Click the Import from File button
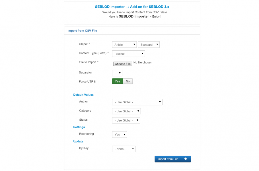The height and width of the screenshot is (171, 259). [168, 159]
